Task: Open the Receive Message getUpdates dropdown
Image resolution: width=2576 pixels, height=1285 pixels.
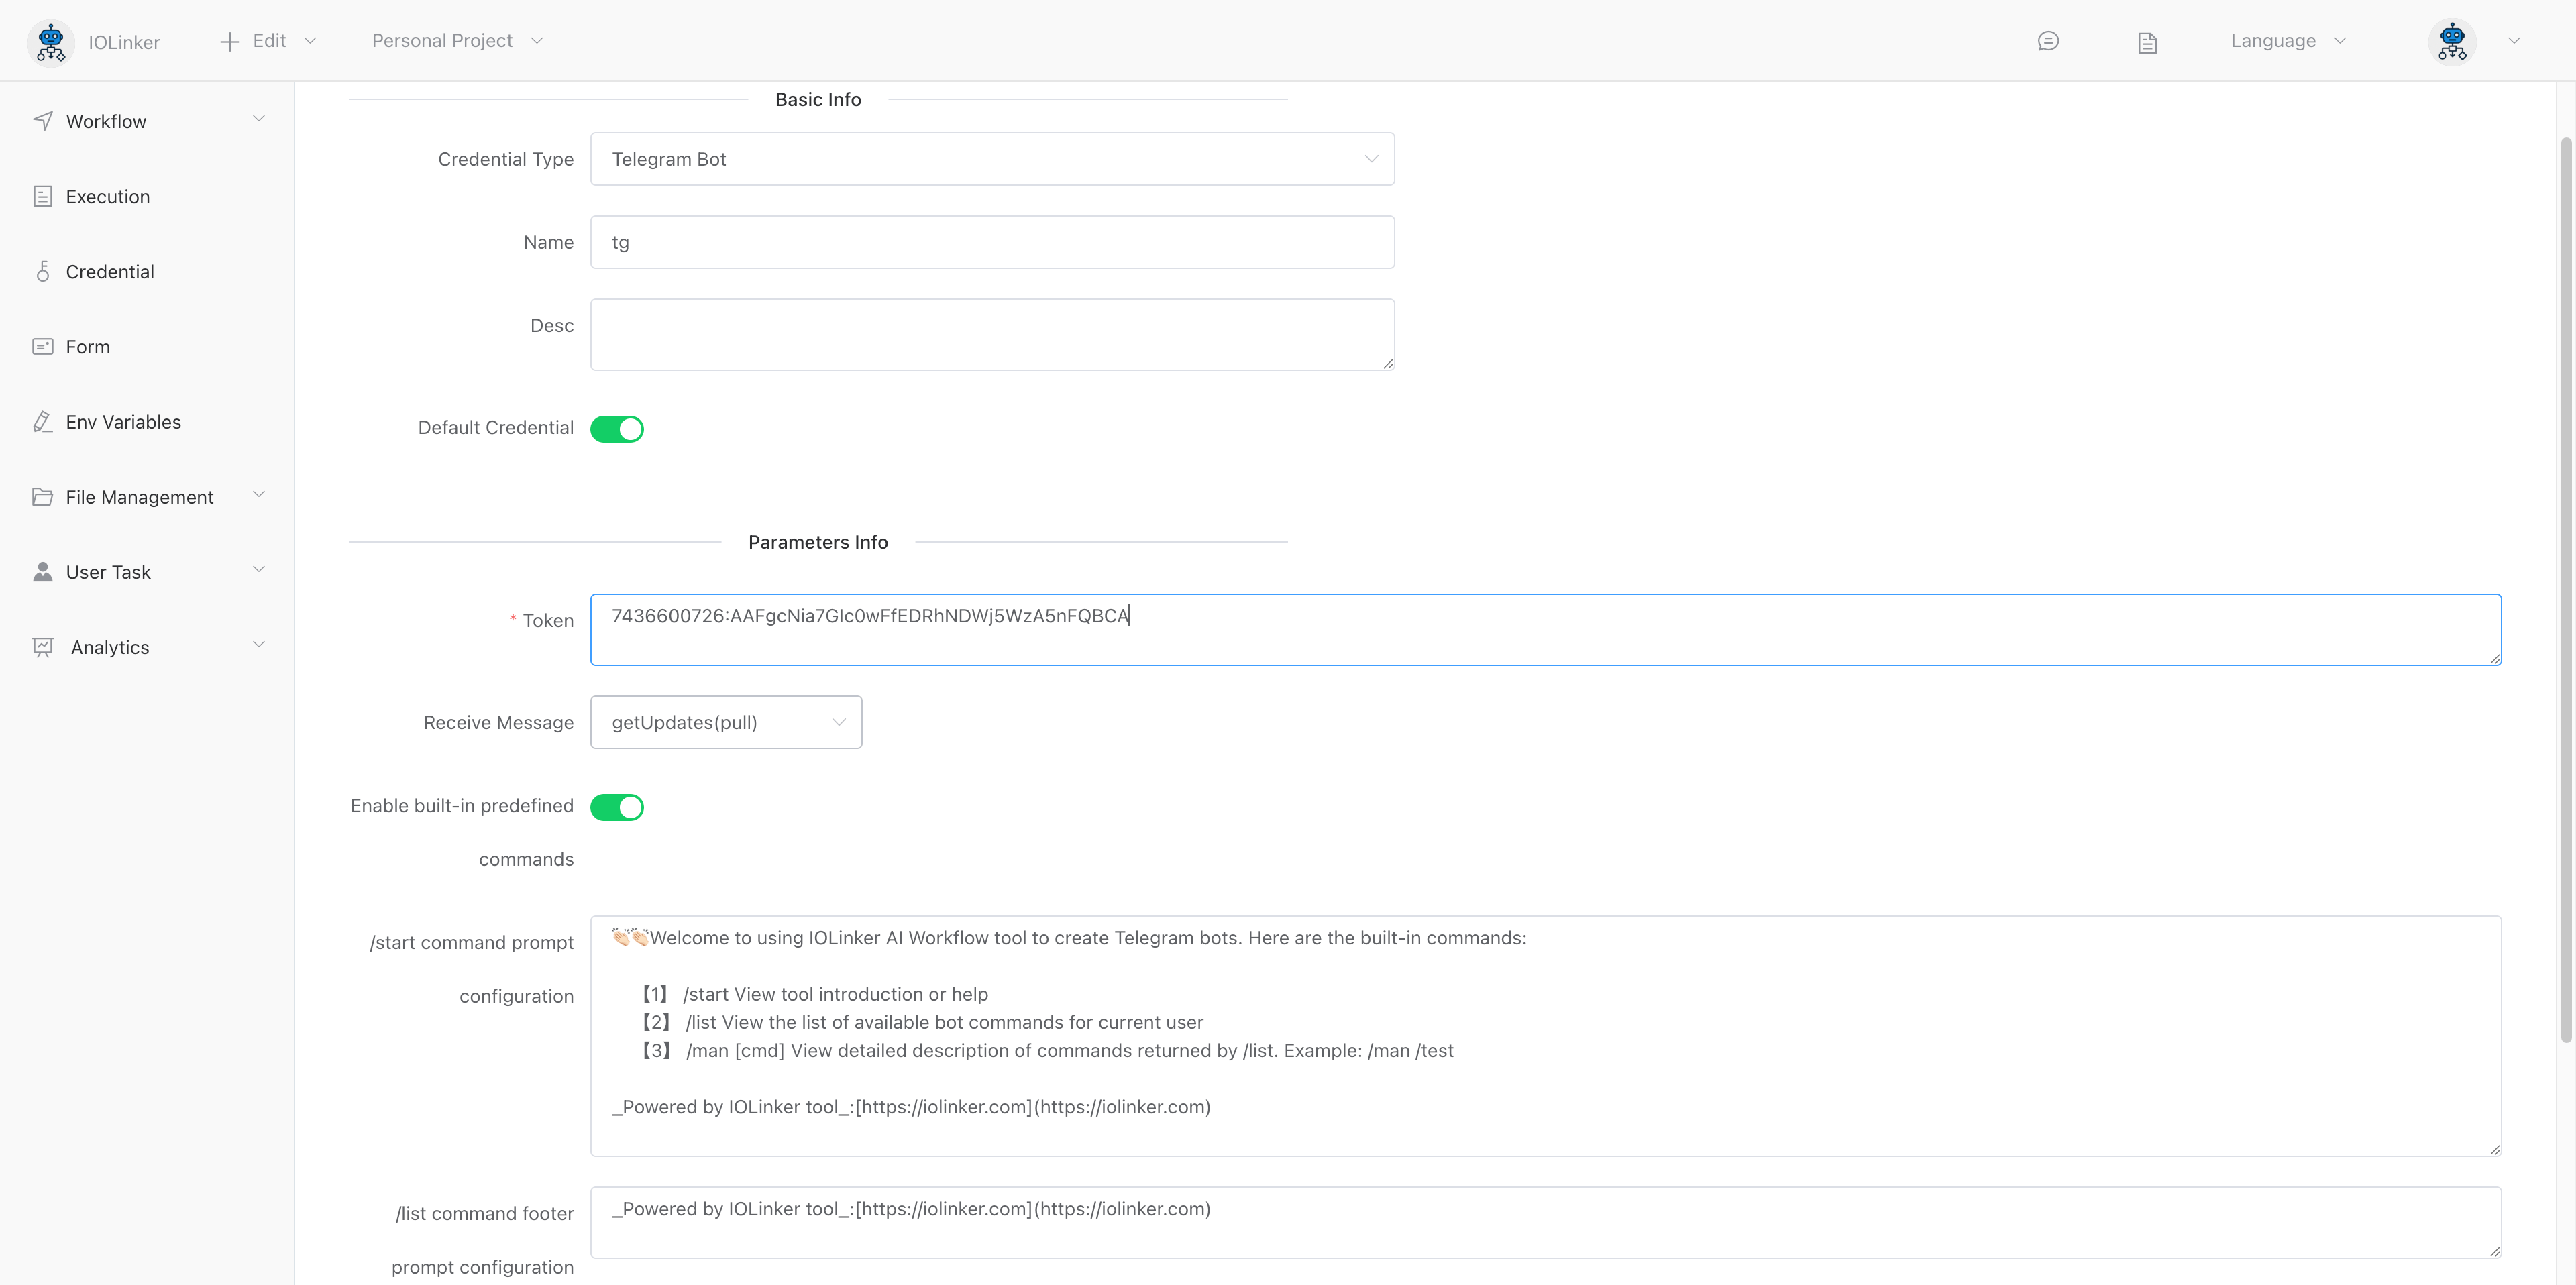Action: point(726,722)
